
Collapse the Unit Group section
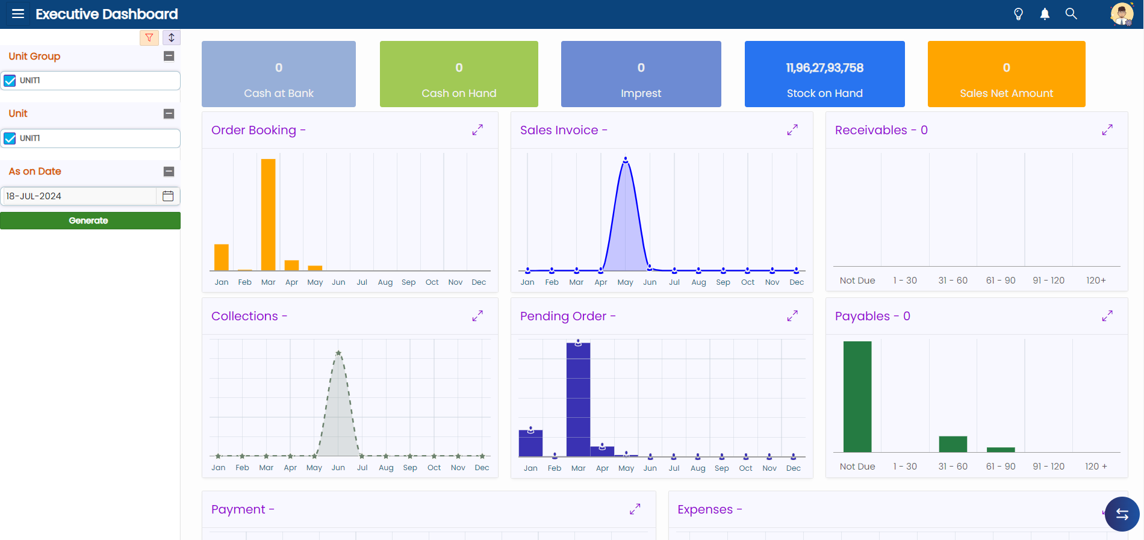tap(169, 56)
